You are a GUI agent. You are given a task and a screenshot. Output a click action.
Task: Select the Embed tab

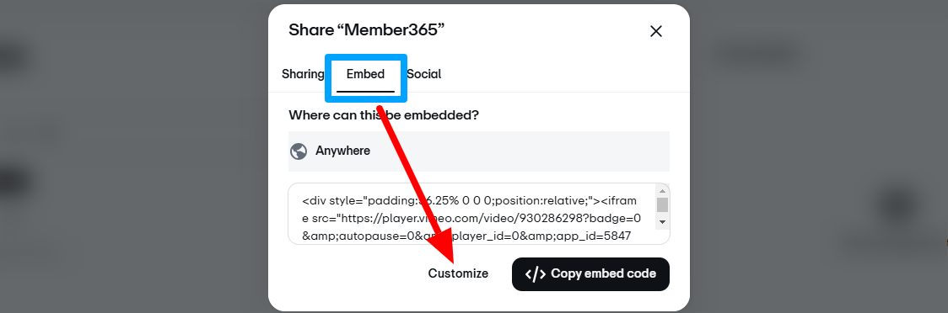365,74
